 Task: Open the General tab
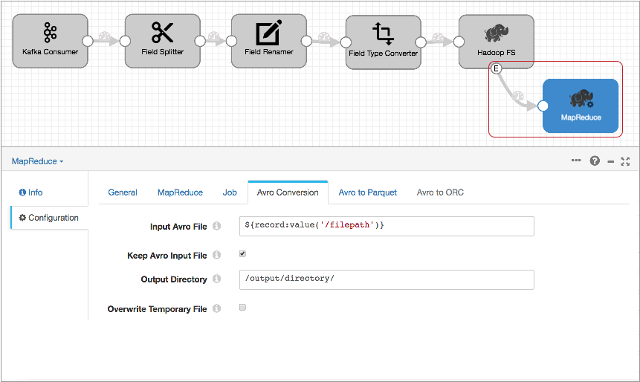(x=123, y=192)
